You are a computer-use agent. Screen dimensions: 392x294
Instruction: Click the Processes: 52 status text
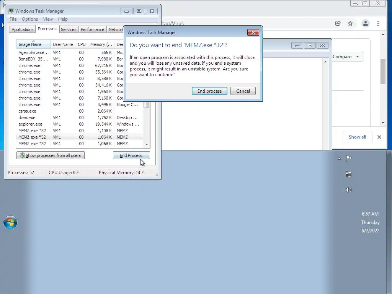21,173
